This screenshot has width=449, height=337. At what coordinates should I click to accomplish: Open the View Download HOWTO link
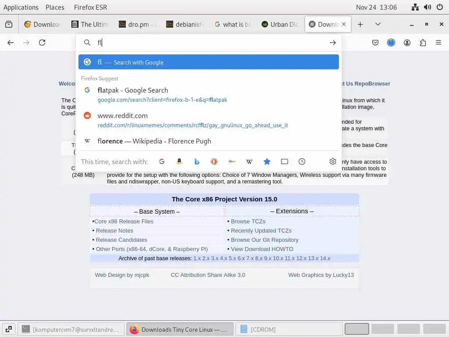coord(262,249)
